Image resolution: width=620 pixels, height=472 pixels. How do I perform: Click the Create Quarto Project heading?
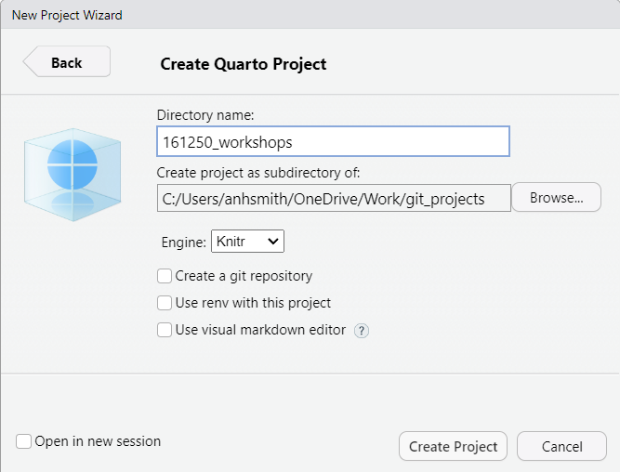coord(244,64)
